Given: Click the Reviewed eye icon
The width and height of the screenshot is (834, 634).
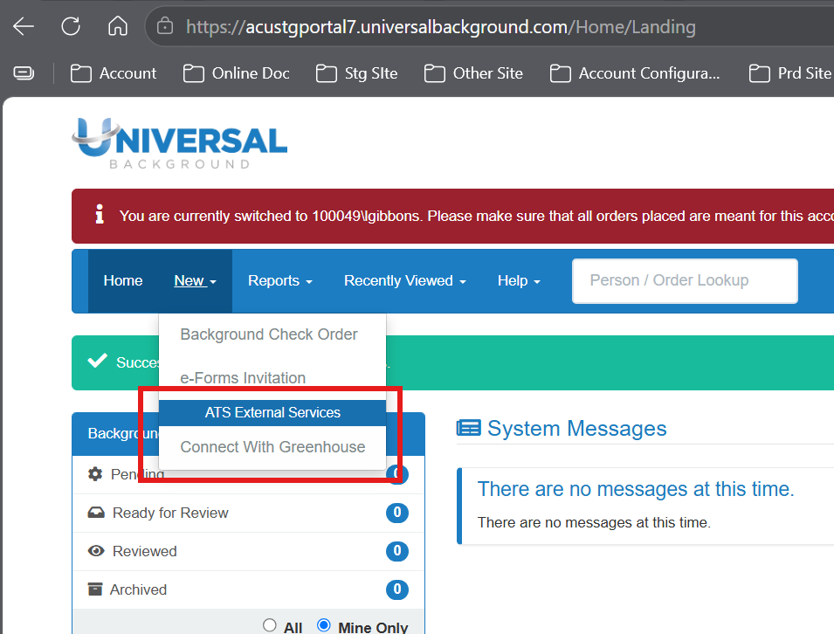Looking at the screenshot, I should pyautogui.click(x=96, y=551).
